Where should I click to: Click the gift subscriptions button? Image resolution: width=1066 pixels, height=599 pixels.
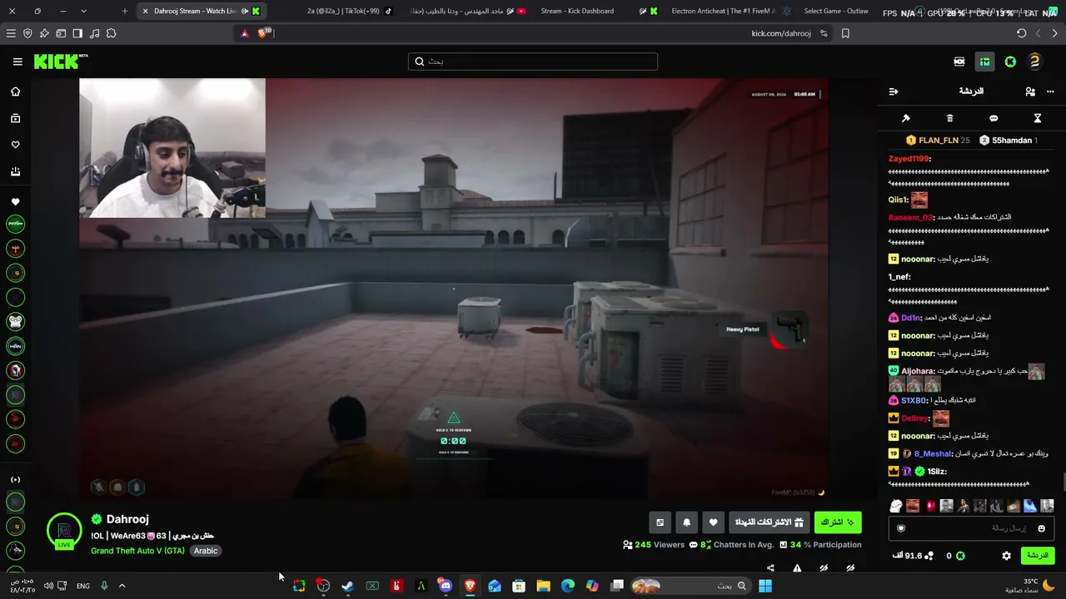[x=770, y=522]
